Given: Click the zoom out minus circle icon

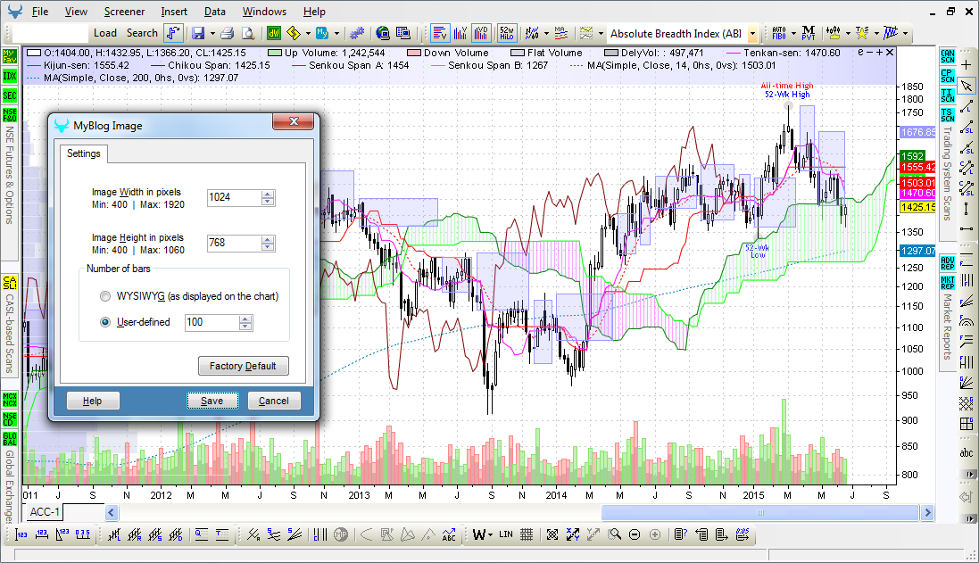Looking at the screenshot, I should (x=635, y=534).
